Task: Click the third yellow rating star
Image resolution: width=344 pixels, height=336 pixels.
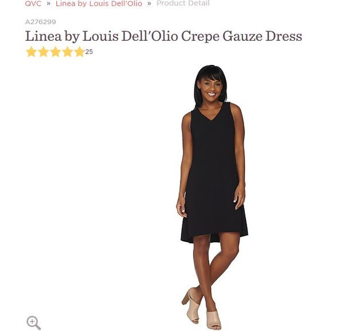Action: tap(55, 52)
